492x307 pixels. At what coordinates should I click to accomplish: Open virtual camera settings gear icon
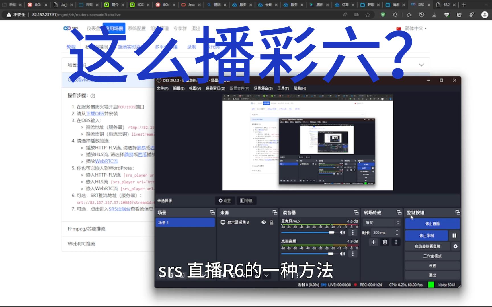tap(456, 246)
